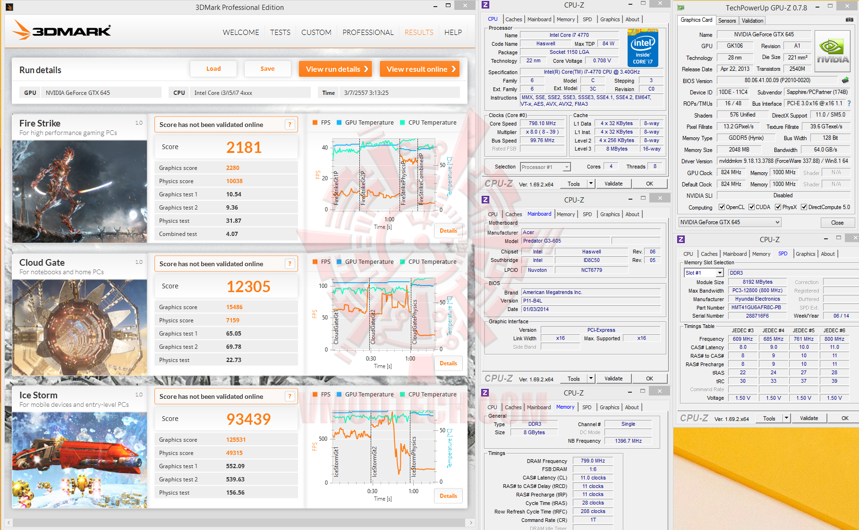Open Details for the Fire Strike chart

[x=448, y=231]
